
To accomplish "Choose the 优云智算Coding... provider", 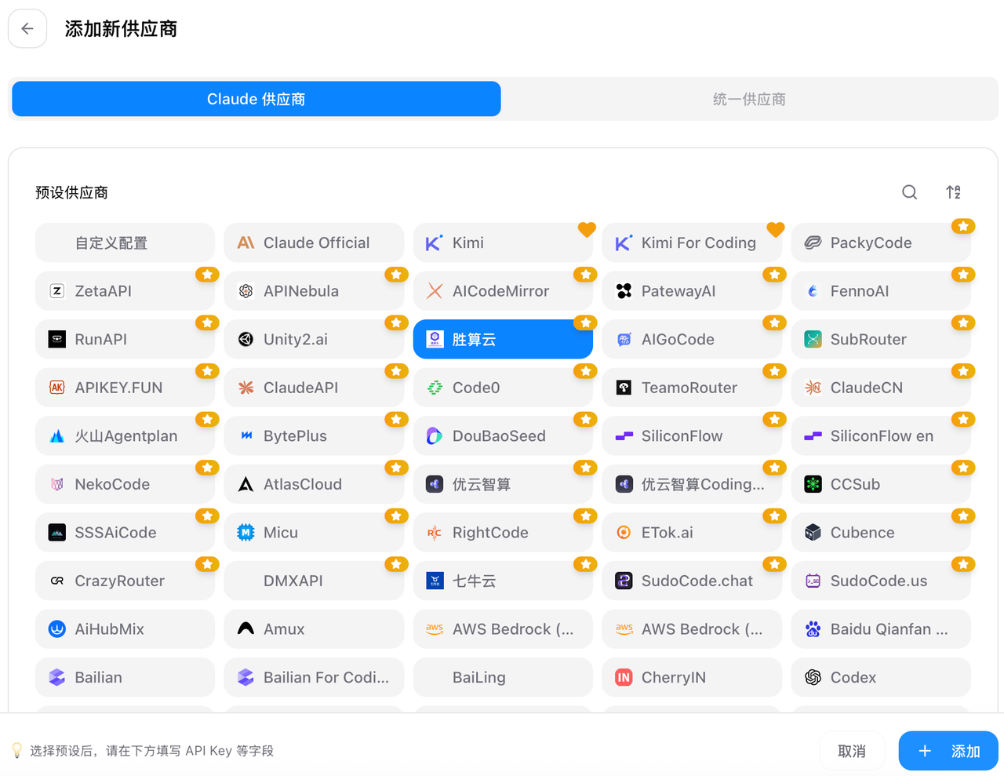I will tap(692, 484).
